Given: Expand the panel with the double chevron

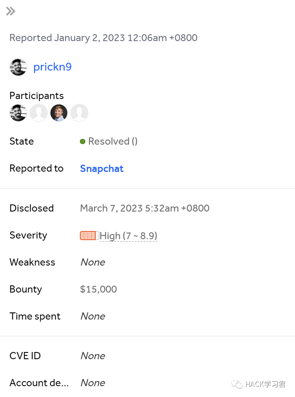Looking at the screenshot, I should (11, 11).
